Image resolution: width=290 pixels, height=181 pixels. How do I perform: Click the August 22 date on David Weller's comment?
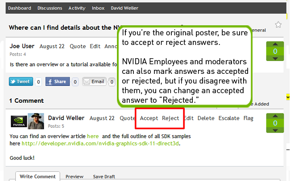[x=102, y=118]
